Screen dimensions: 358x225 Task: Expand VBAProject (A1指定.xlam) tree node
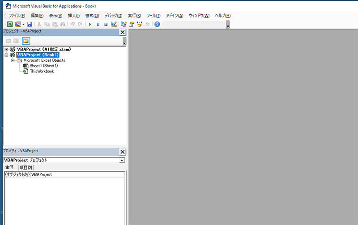pyautogui.click(x=6, y=50)
